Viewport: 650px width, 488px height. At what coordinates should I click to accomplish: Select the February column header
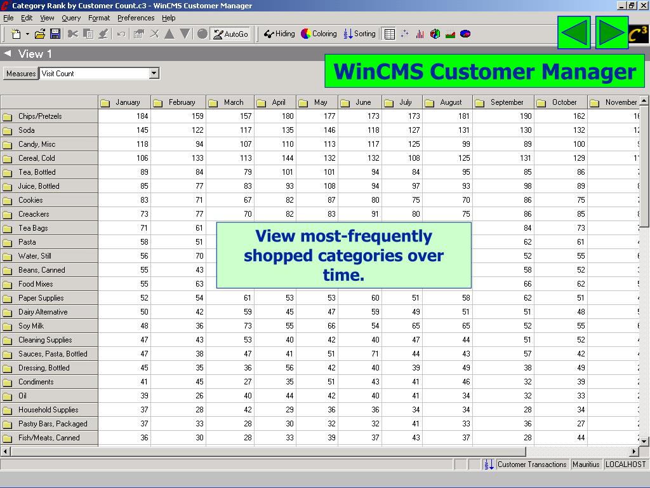pos(178,102)
